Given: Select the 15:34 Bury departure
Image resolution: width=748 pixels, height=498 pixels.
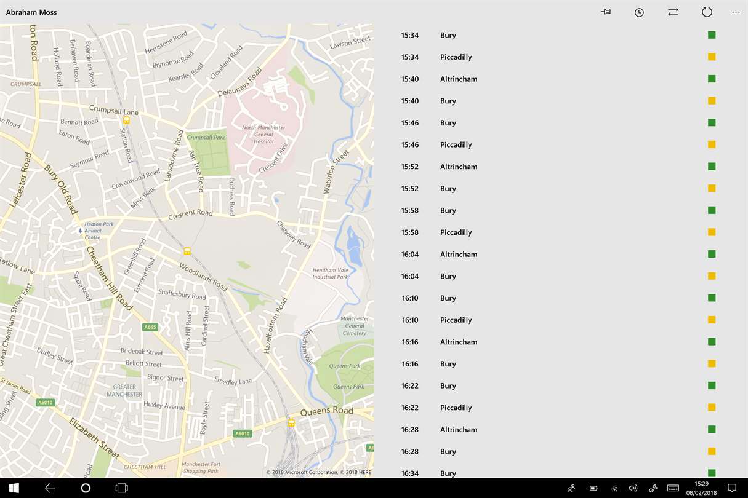Looking at the screenshot, I should [x=561, y=35].
